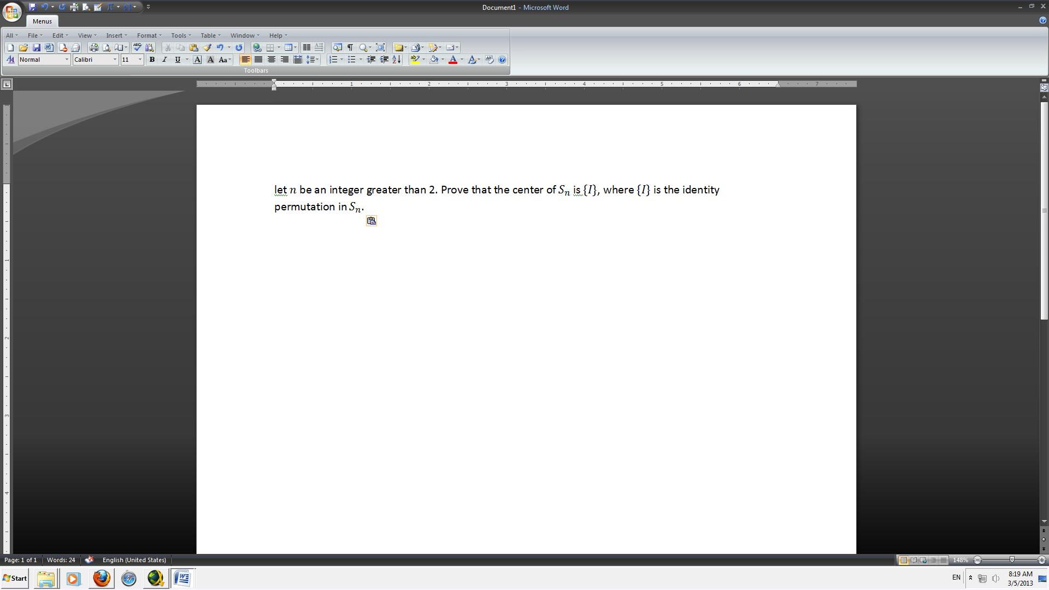The image size is (1049, 590).
Task: Insert a hyperlink
Action: (x=256, y=48)
